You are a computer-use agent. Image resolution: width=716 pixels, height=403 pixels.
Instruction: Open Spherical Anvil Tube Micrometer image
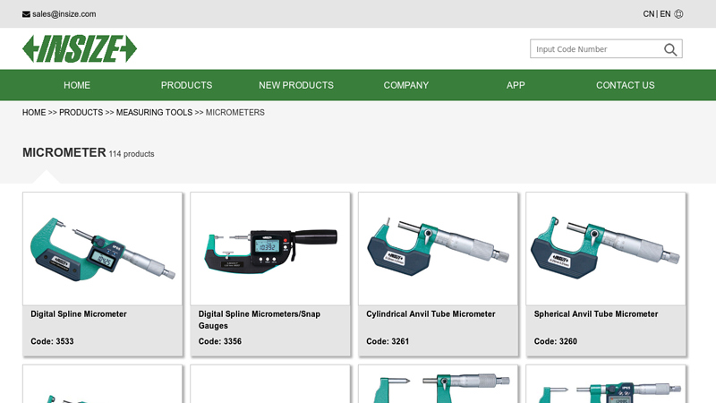[606, 249]
